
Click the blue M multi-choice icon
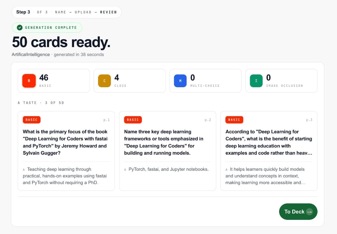(x=180, y=81)
